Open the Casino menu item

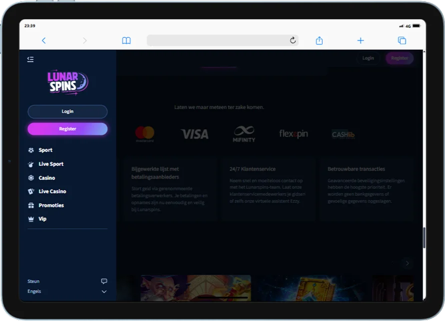pyautogui.click(x=47, y=178)
